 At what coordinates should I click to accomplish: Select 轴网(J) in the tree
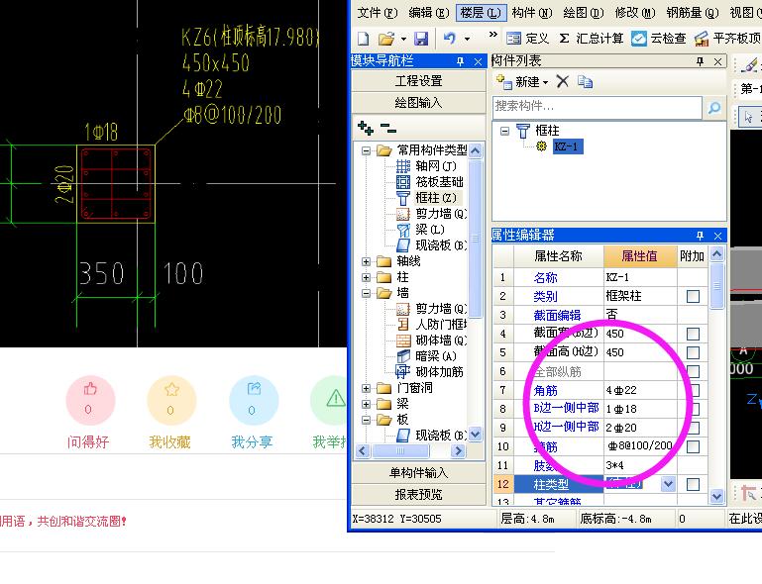click(x=435, y=166)
